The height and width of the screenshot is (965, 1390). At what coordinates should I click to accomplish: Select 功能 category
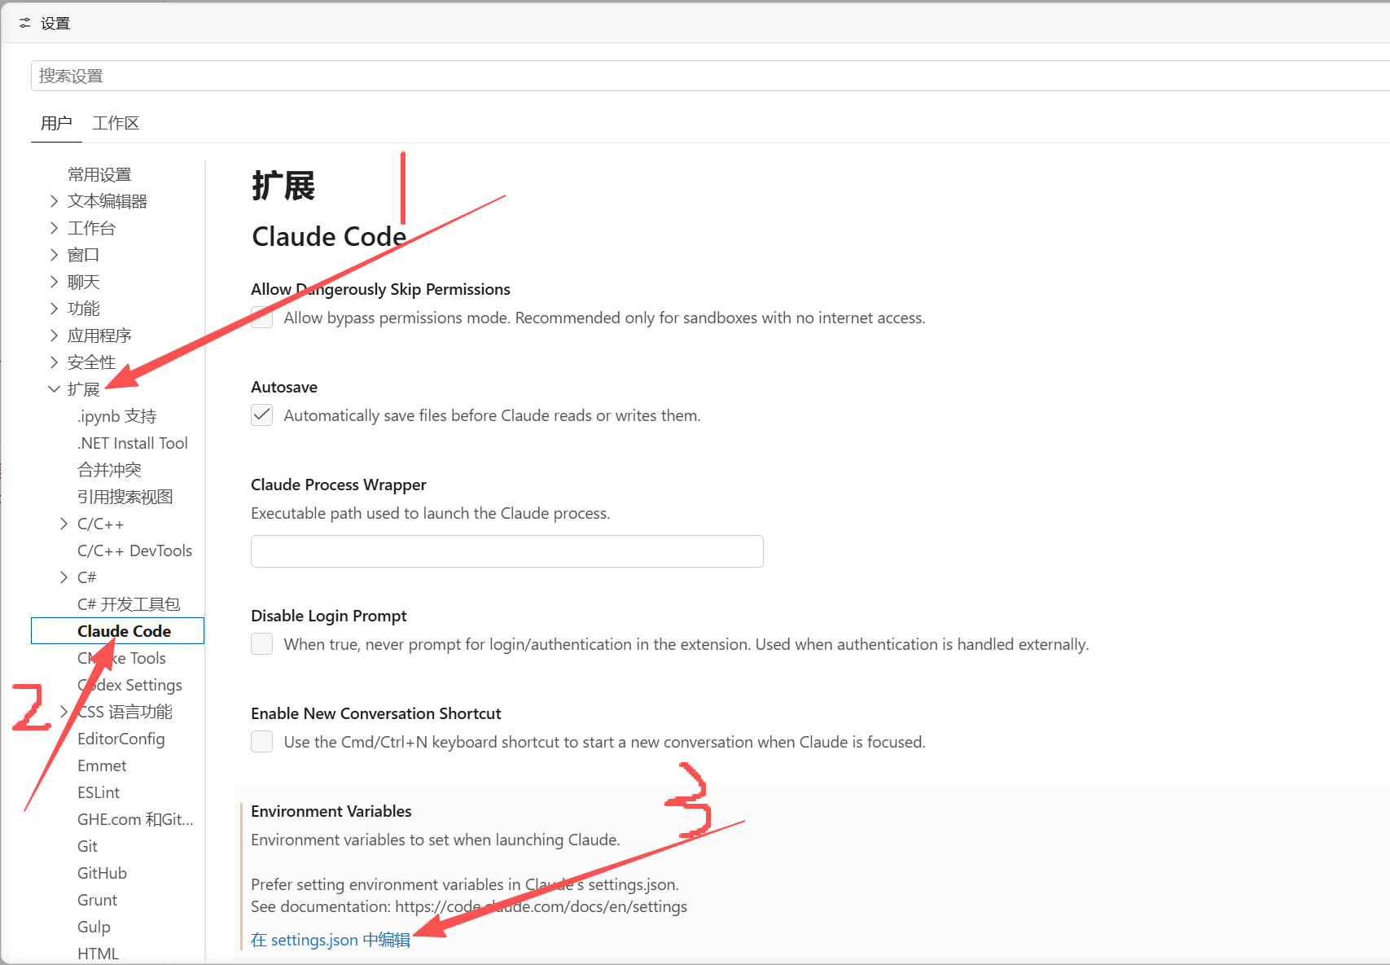[83, 309]
